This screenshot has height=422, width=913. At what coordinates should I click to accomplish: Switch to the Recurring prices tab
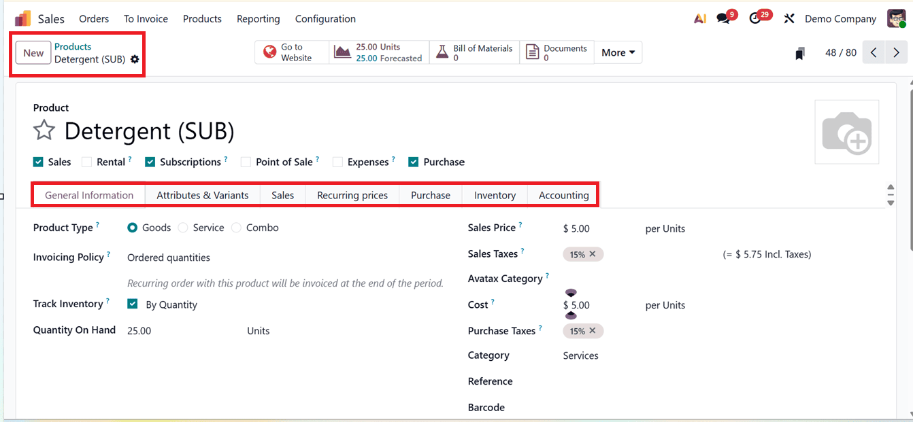(352, 195)
